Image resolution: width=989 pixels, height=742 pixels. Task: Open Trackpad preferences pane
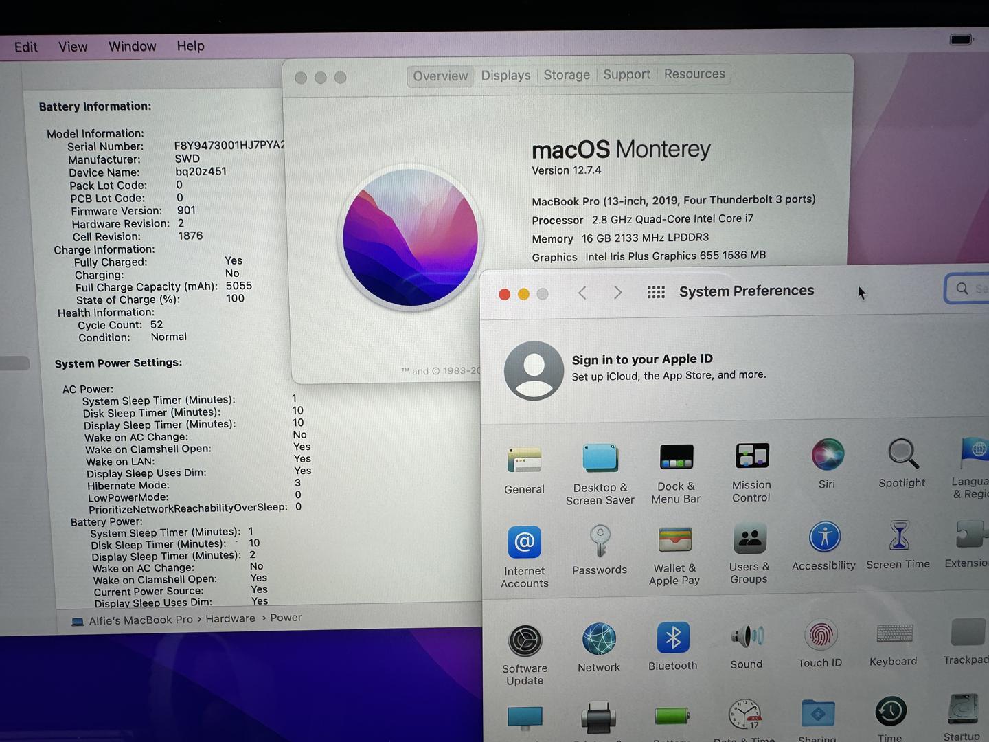click(967, 642)
